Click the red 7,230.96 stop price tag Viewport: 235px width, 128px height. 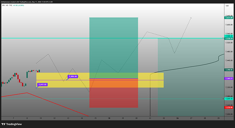click(229, 107)
